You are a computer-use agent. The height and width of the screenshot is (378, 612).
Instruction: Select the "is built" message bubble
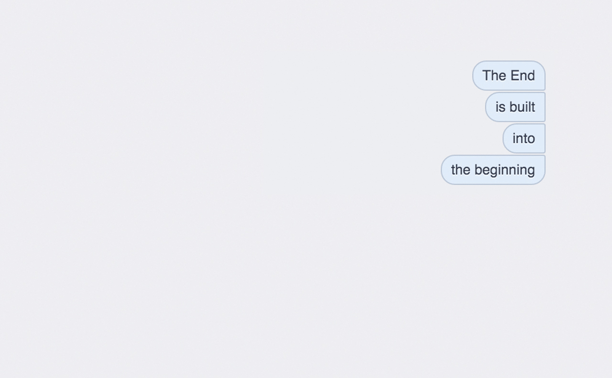click(x=515, y=107)
